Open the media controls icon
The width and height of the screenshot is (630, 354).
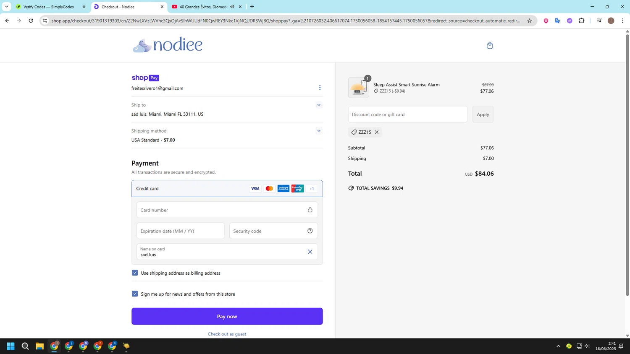599,21
